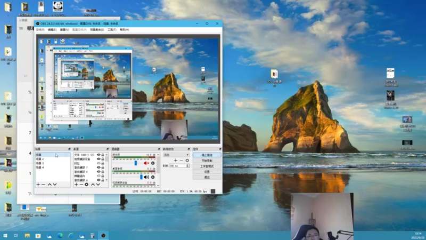Open source properties gear in Sources panel
The image size is (426, 240).
click(x=86, y=185)
